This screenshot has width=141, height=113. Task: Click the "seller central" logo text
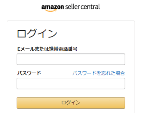coord(83,7)
